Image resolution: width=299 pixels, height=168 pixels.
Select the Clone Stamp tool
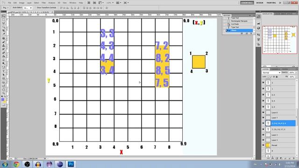(x=3, y=46)
